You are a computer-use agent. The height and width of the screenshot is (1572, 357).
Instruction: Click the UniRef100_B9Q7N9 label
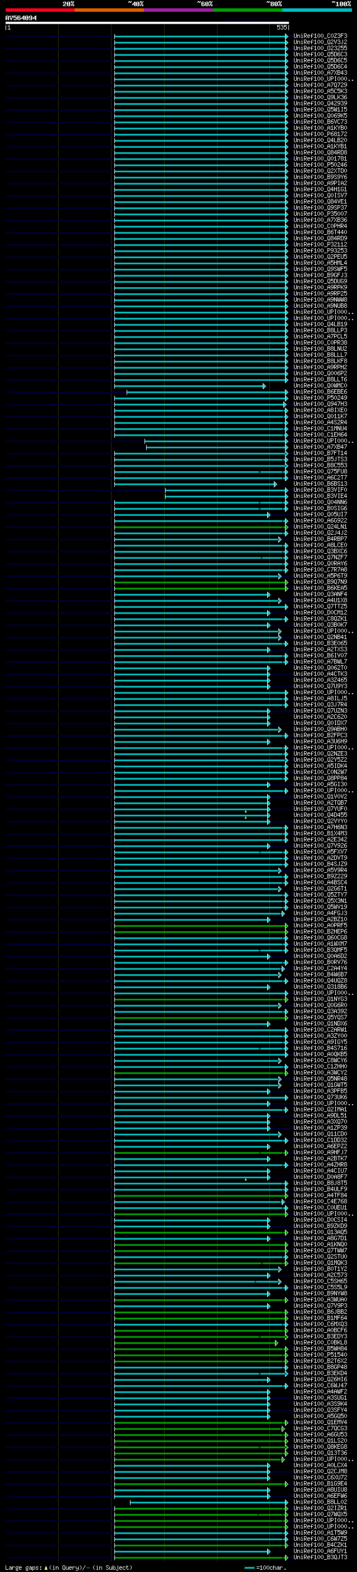point(320,582)
